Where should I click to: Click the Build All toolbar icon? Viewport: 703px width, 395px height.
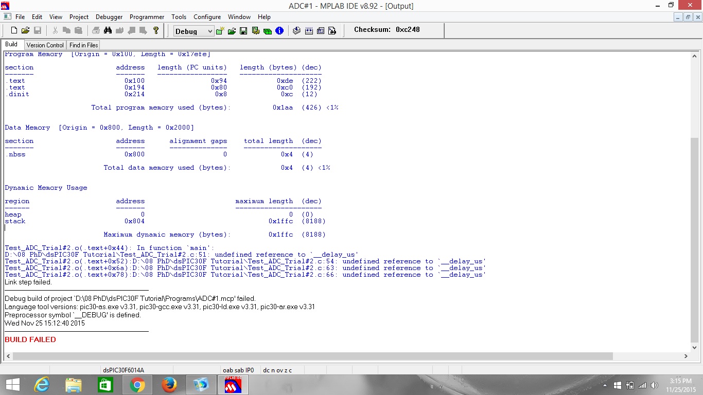click(x=309, y=31)
